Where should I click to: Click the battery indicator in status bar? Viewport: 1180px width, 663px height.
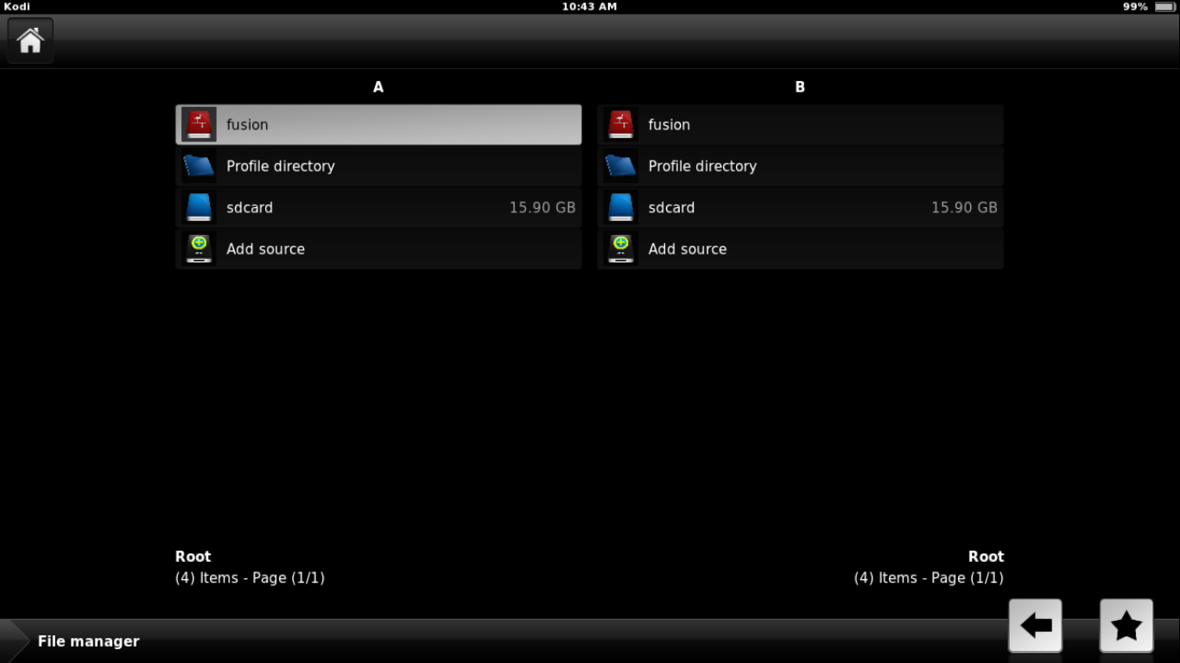tap(1164, 7)
